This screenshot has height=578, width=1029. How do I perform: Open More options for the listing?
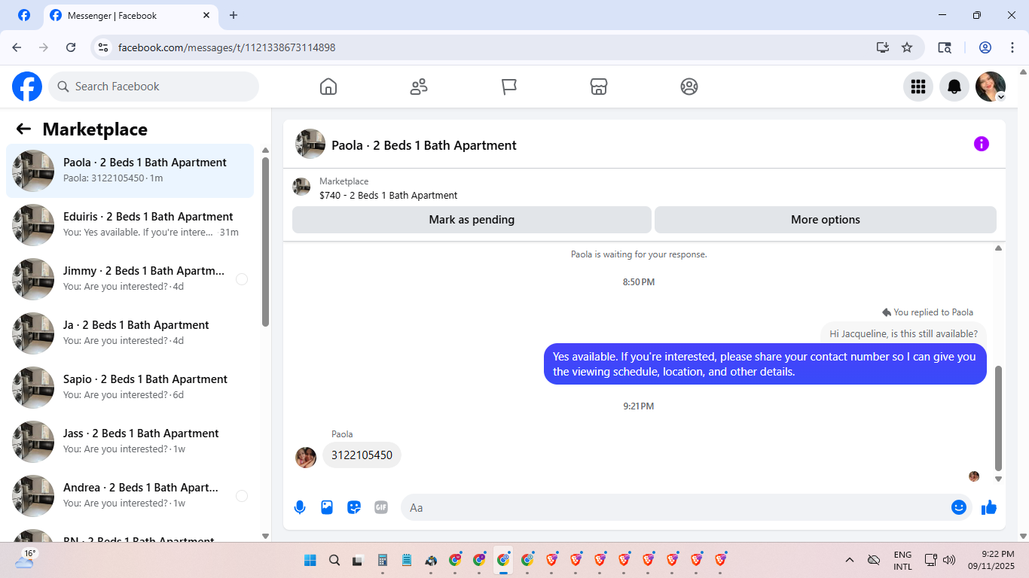(826, 220)
